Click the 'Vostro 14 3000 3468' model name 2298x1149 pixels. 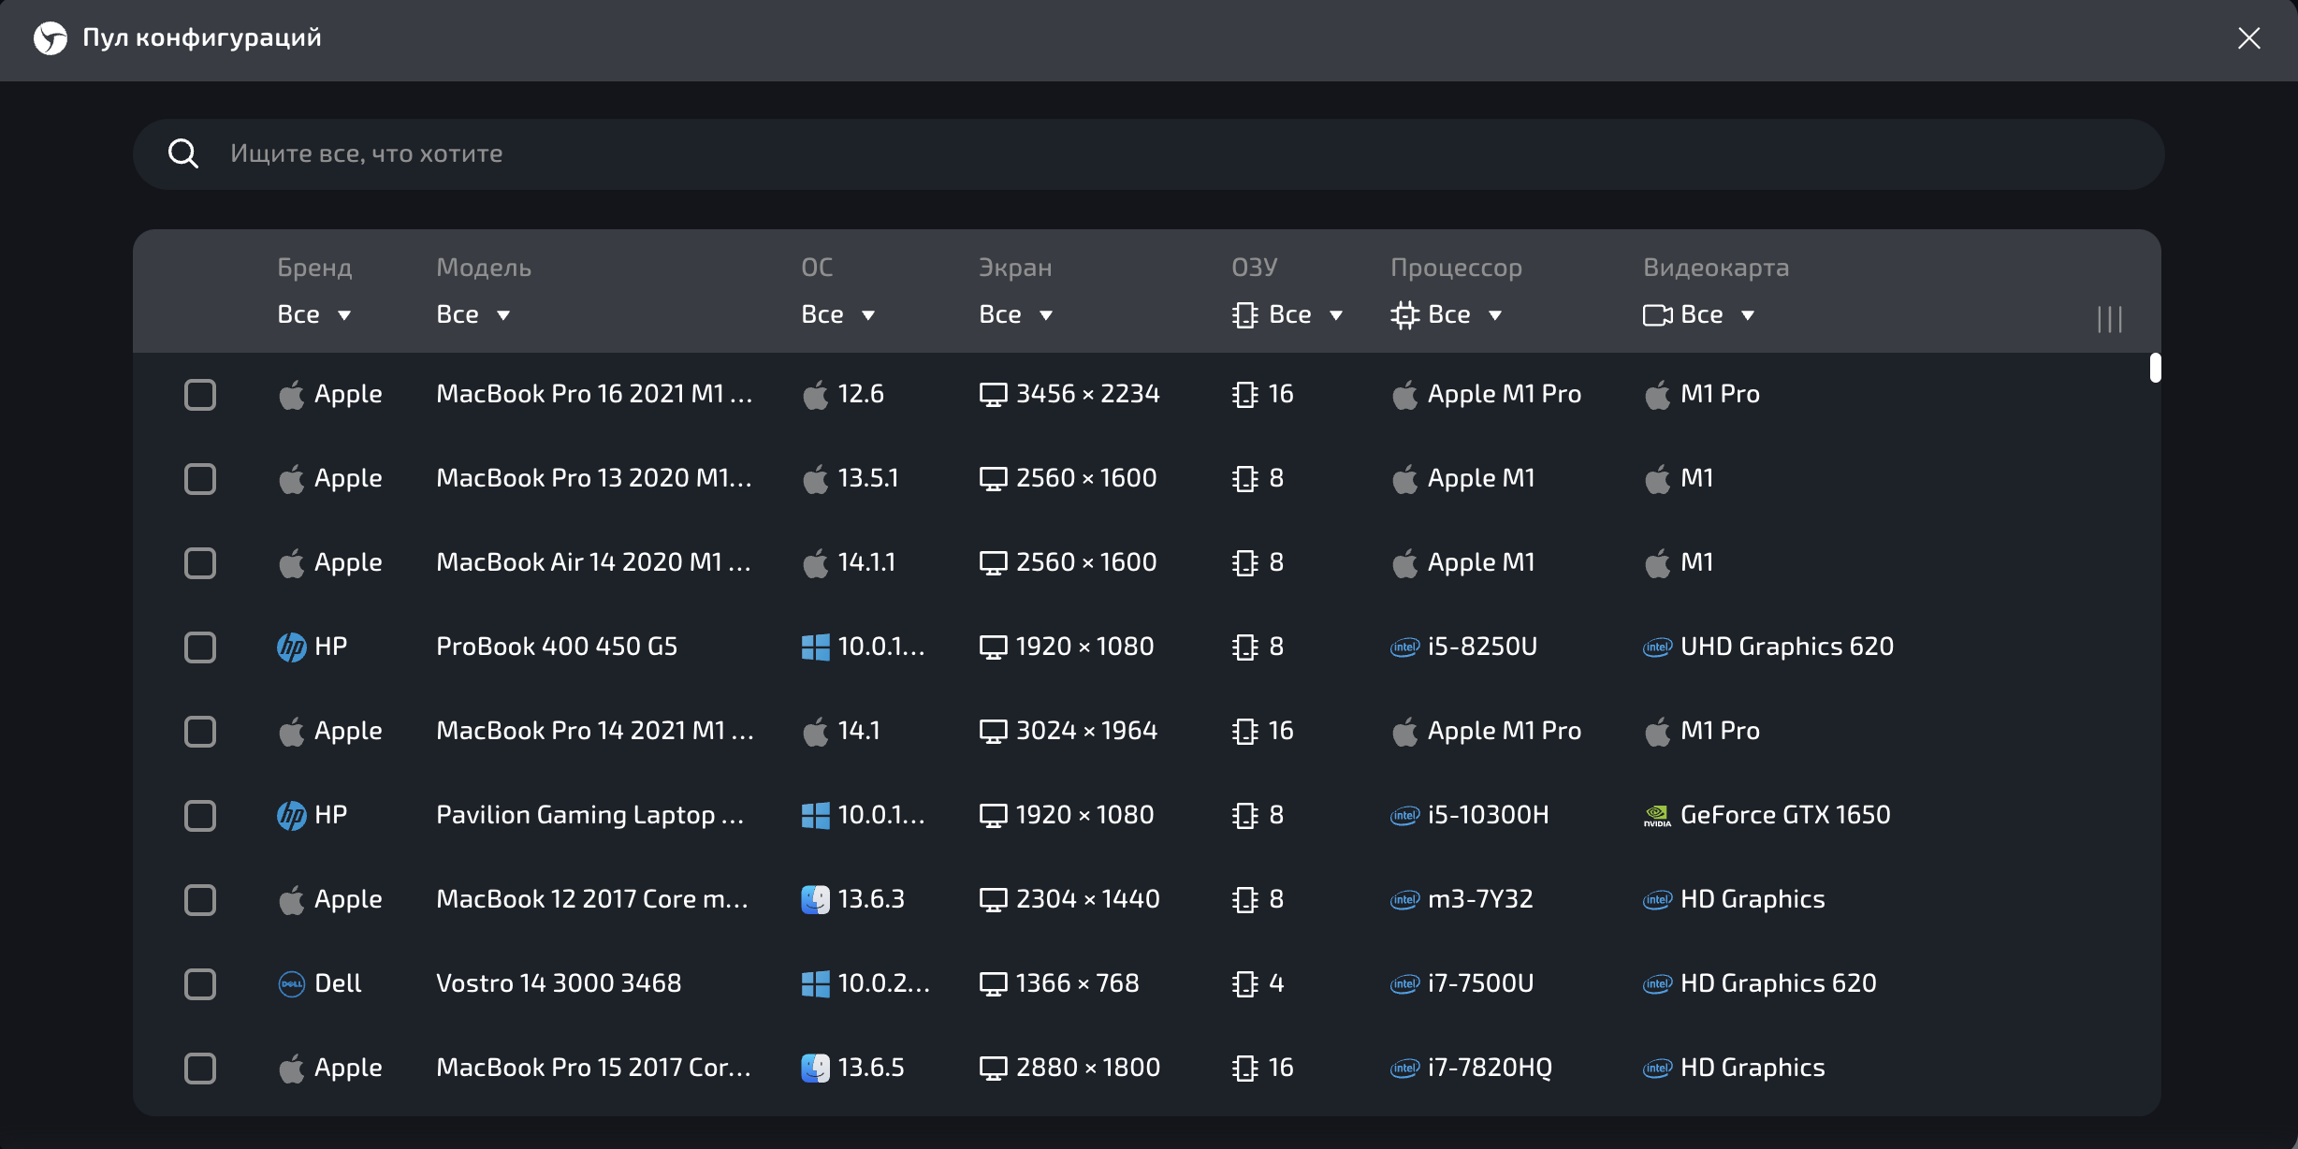point(559,983)
